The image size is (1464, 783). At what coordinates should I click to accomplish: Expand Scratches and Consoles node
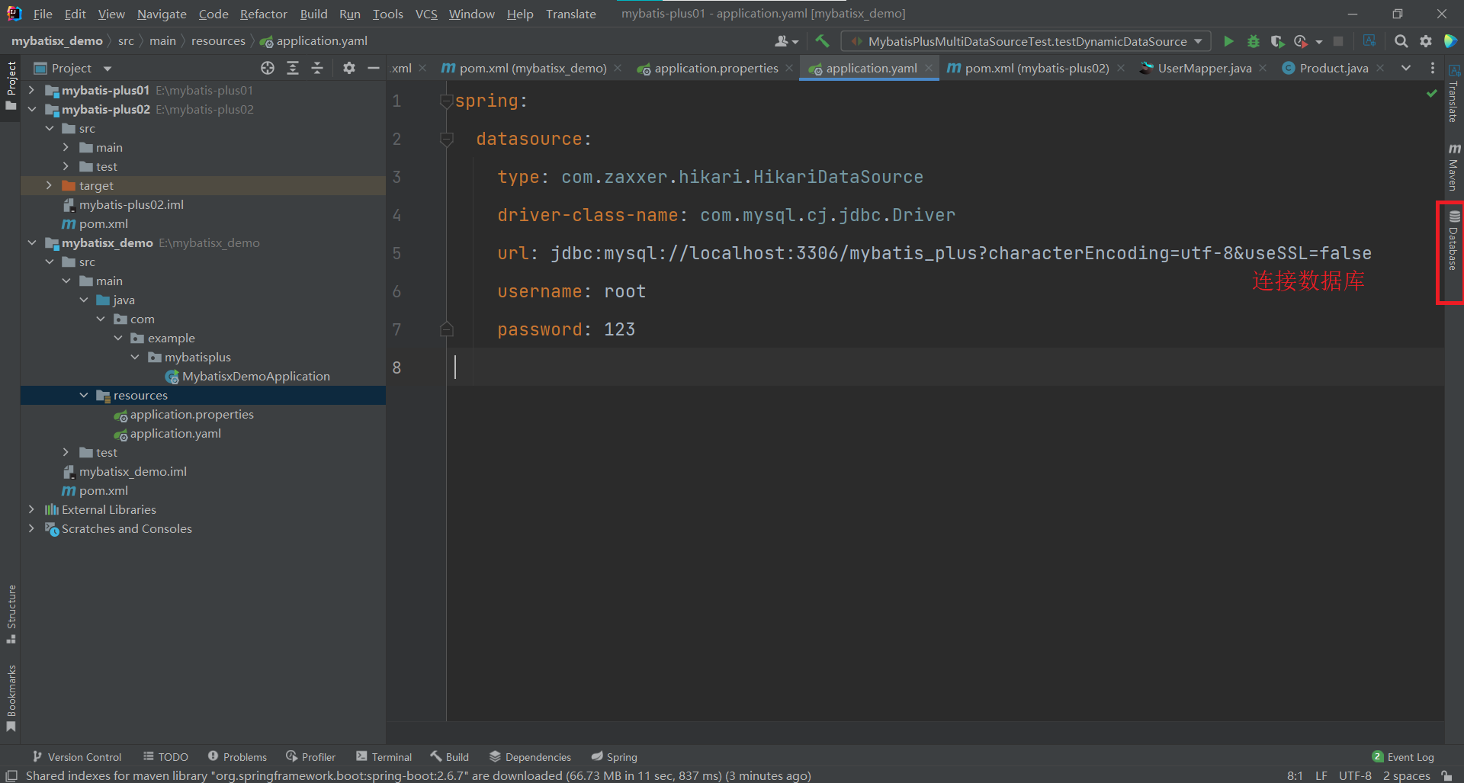[x=31, y=528]
